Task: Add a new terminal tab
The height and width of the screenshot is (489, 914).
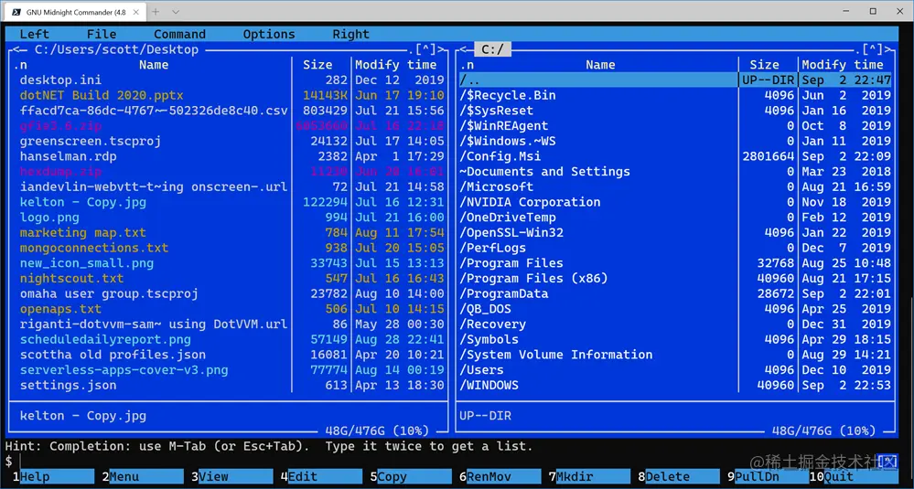Action: tap(156, 12)
